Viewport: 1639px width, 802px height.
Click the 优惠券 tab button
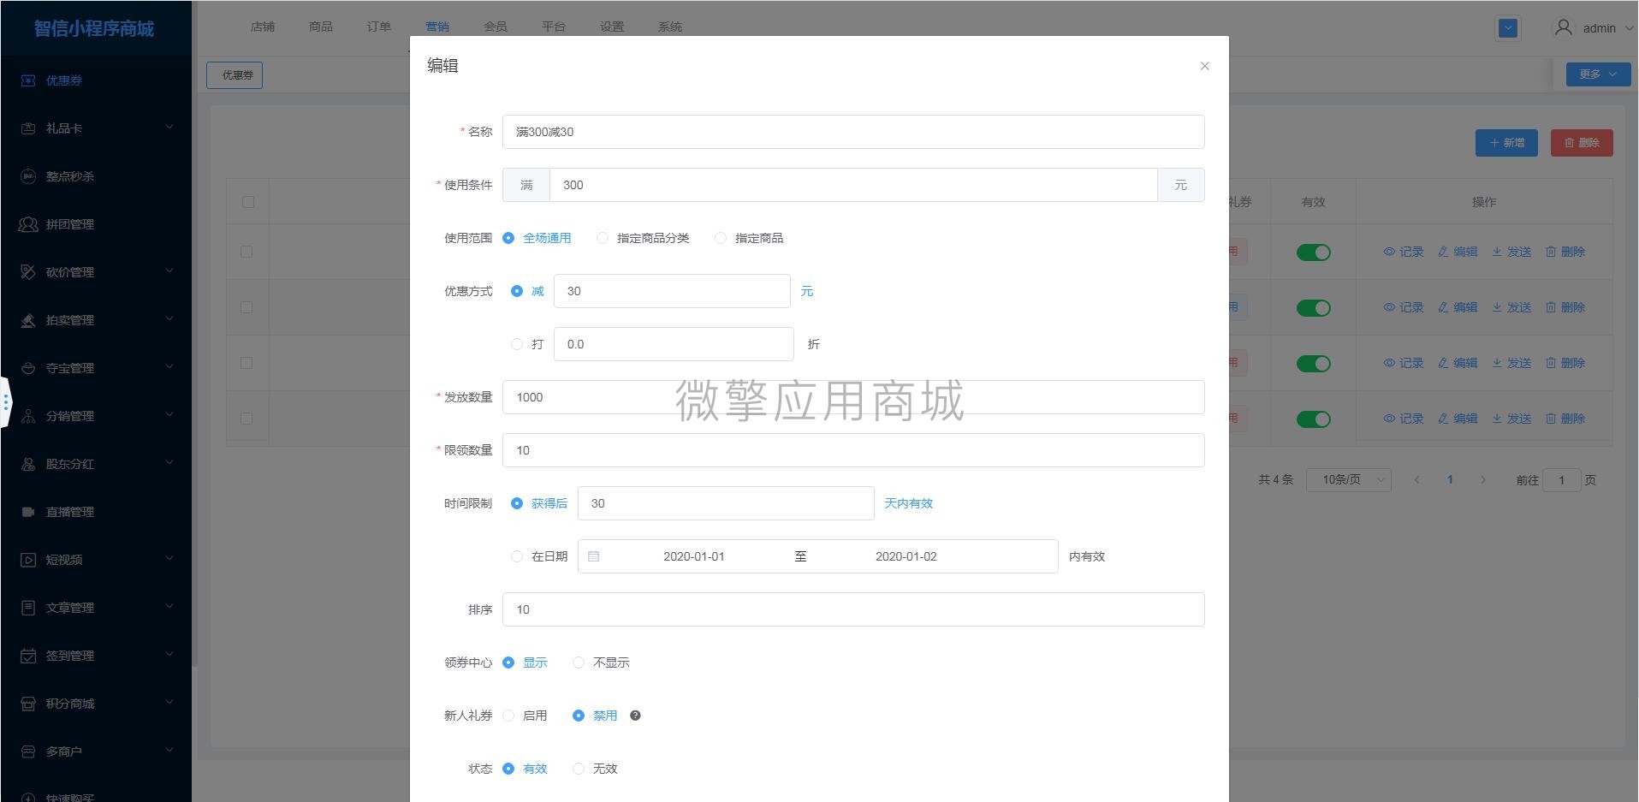(235, 75)
